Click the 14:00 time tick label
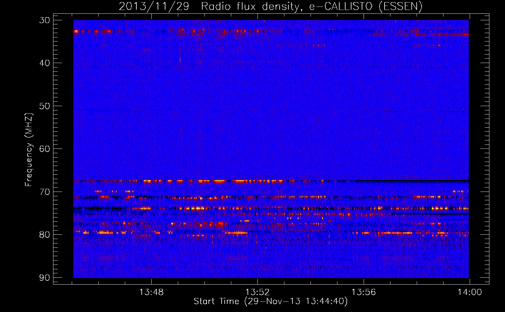 point(470,292)
